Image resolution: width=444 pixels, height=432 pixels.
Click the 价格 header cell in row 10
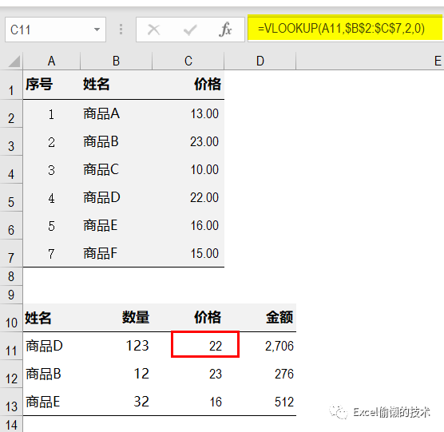tap(188, 318)
